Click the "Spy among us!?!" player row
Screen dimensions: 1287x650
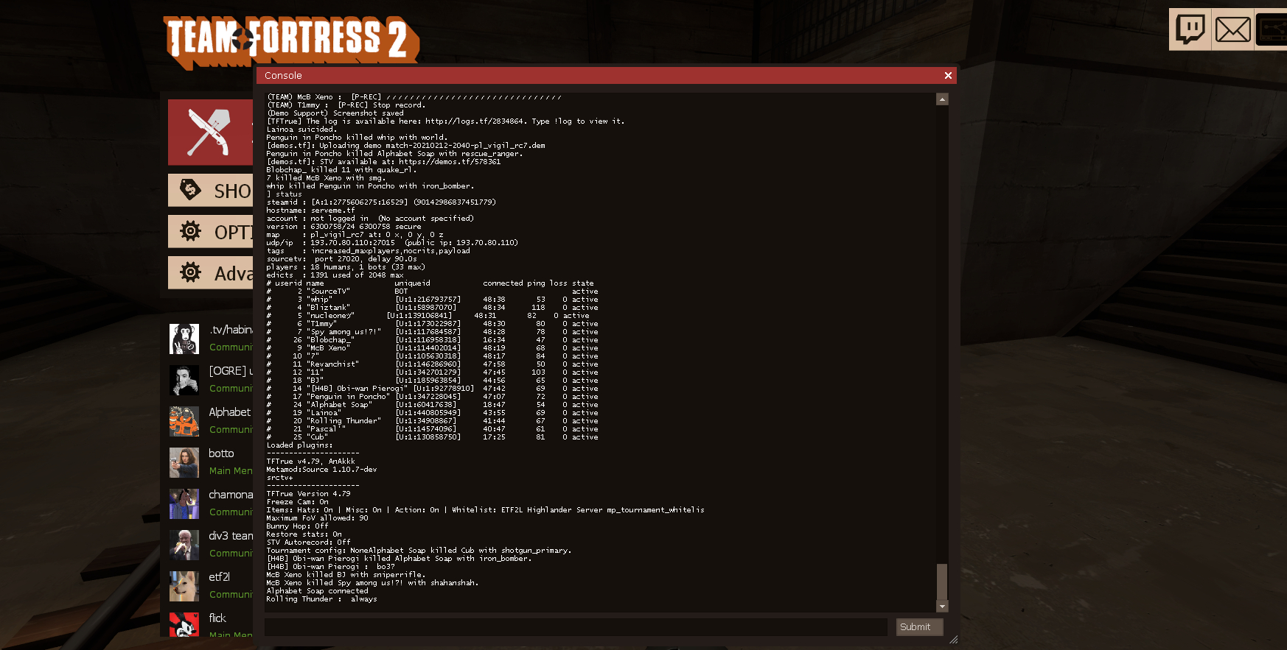[432, 332]
